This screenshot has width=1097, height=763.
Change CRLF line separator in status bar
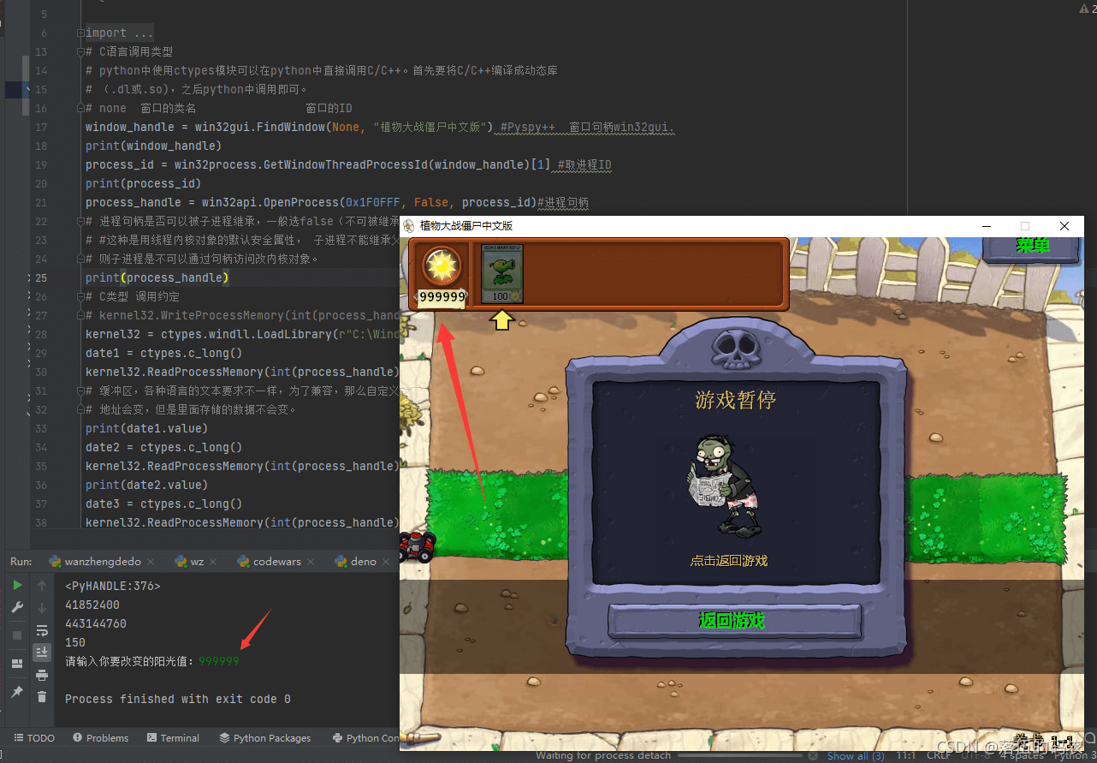tap(939, 755)
